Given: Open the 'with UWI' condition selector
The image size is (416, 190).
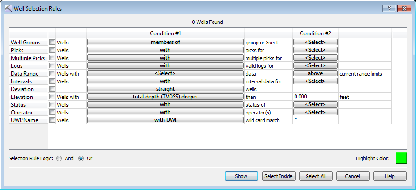Looking at the screenshot, I should pyautogui.click(x=165, y=120).
